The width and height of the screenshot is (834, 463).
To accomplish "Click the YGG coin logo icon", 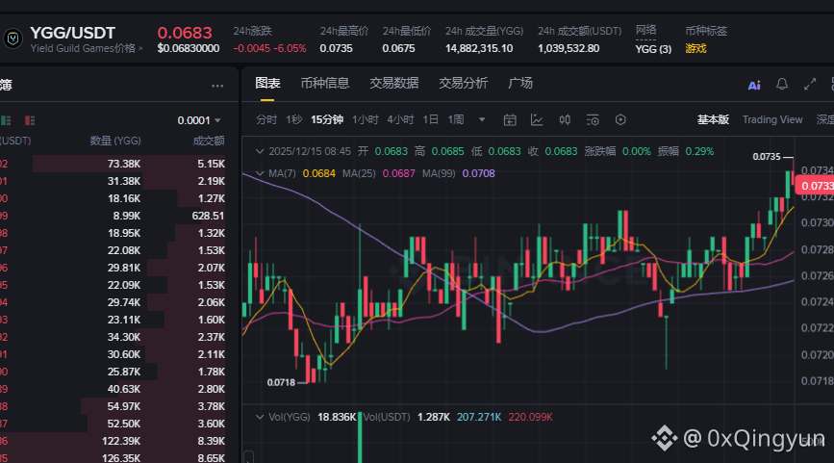I will (x=13, y=39).
